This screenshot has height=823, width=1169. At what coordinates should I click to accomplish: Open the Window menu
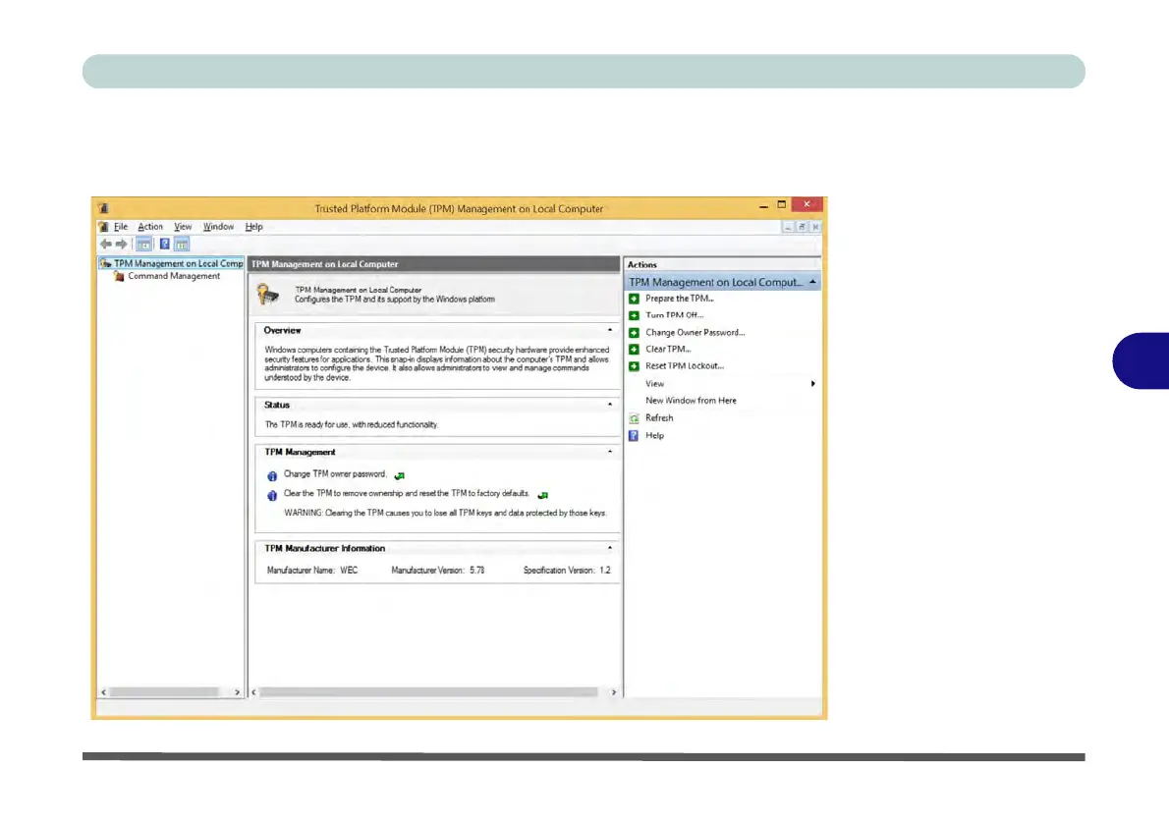coord(218,227)
